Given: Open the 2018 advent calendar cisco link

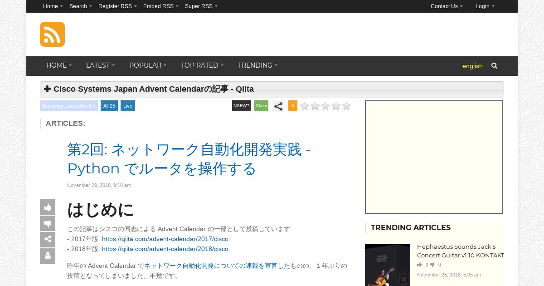Looking at the screenshot, I should 165,249.
